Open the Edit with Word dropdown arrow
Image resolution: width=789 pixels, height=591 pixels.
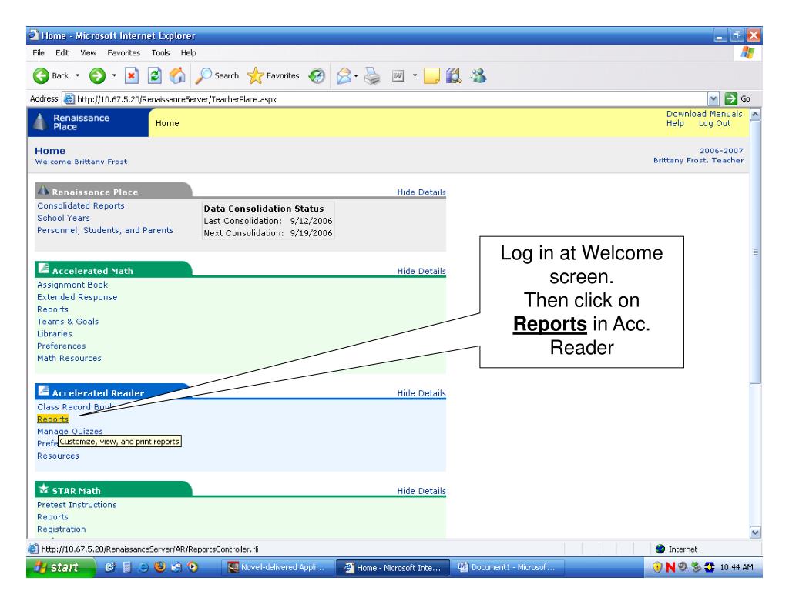coord(415,76)
